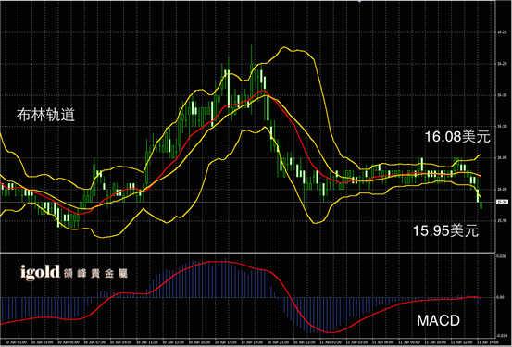Click the 領峰貴金屬 company name text
The width and height of the screenshot is (512, 347).
pyautogui.click(x=95, y=274)
